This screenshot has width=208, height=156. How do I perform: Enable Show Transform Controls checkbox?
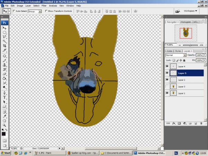(46, 11)
